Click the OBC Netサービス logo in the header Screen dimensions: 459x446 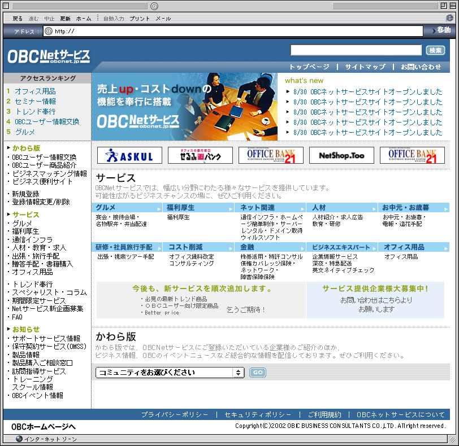point(49,56)
